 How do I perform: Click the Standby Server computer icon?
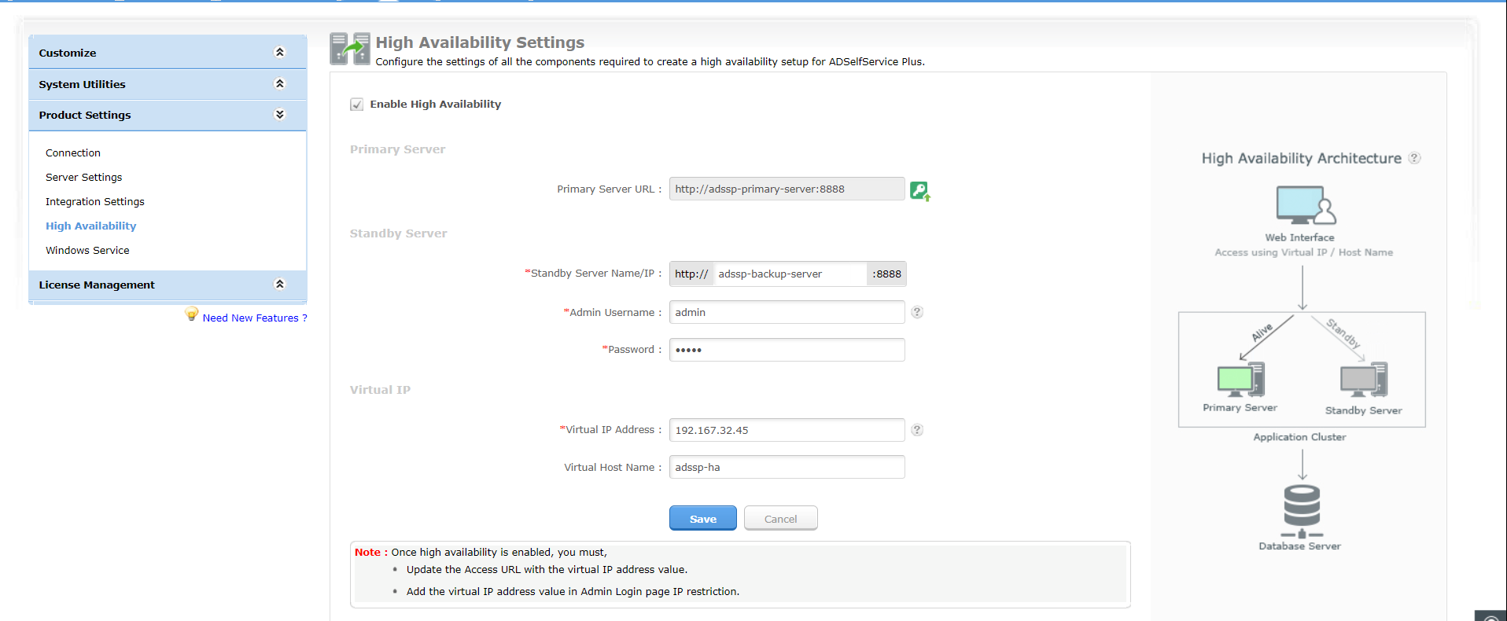coord(1364,380)
